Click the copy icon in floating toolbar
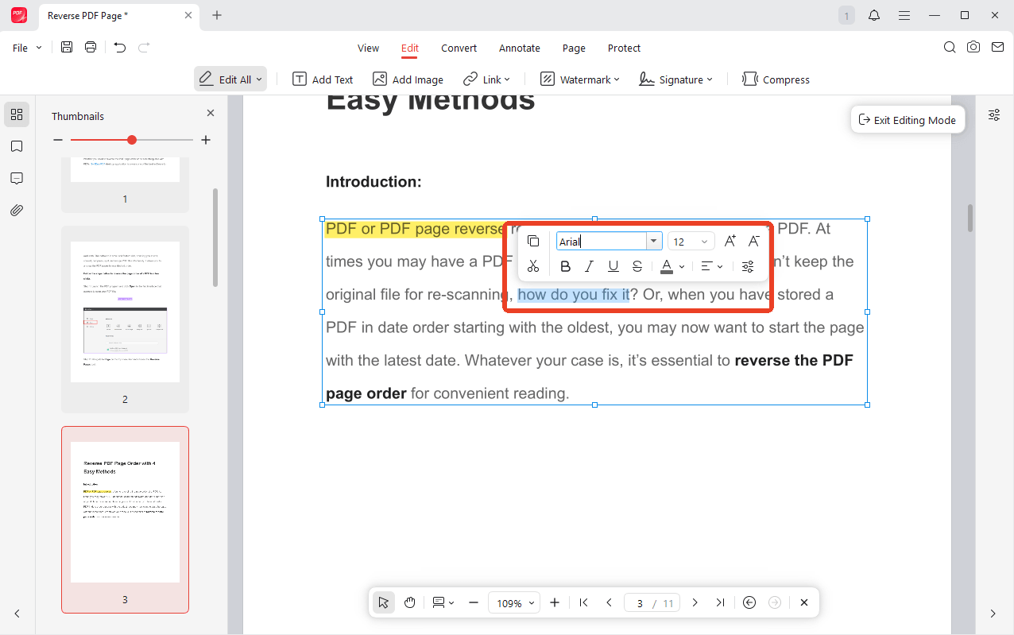This screenshot has height=635, width=1014. [533, 242]
